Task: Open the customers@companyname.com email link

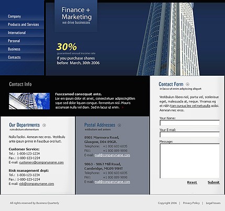Action: click(41, 162)
